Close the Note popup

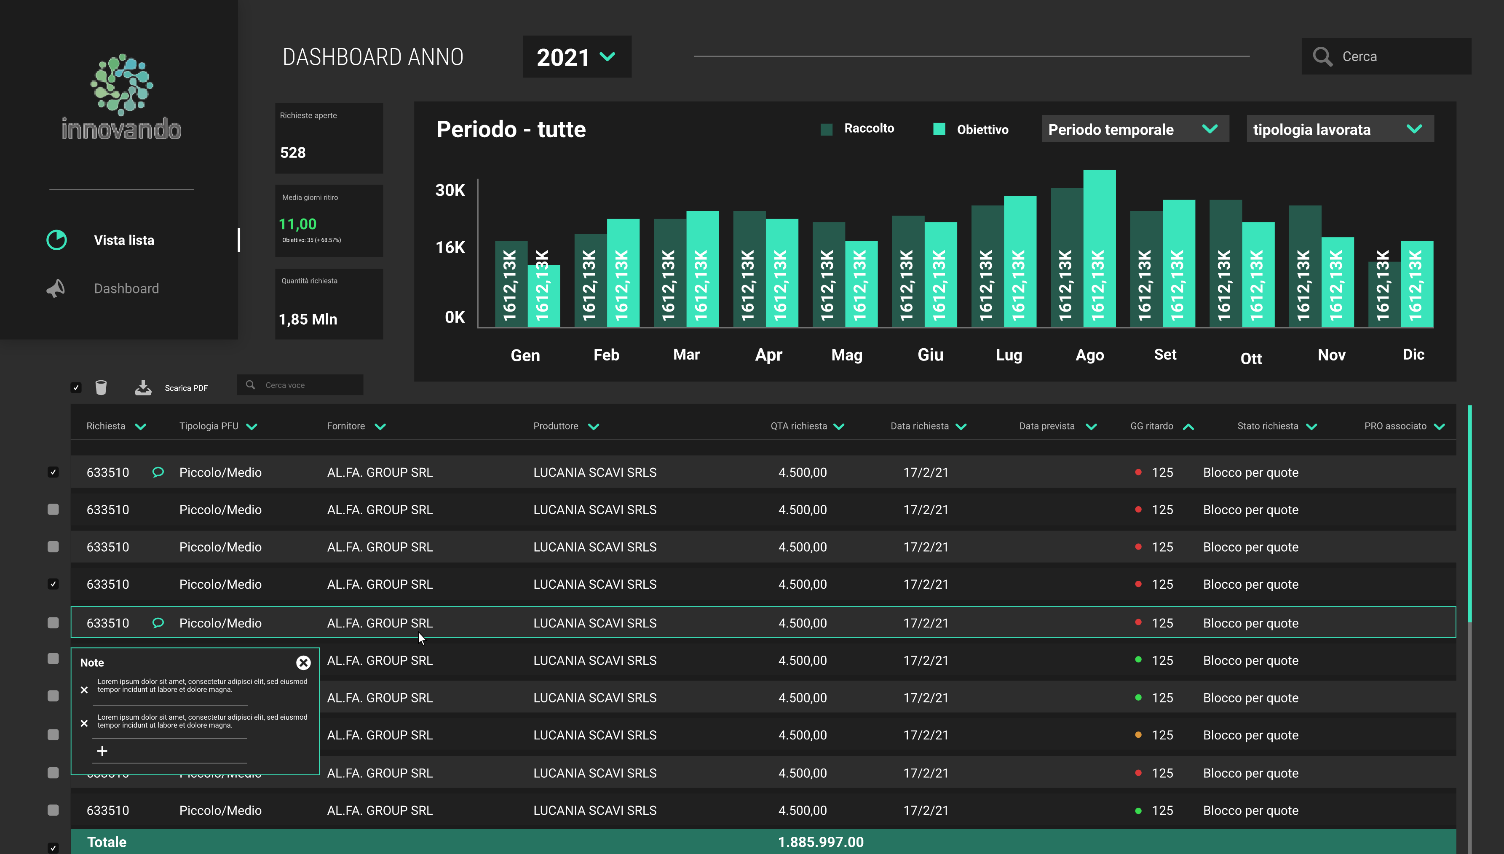[x=303, y=663]
